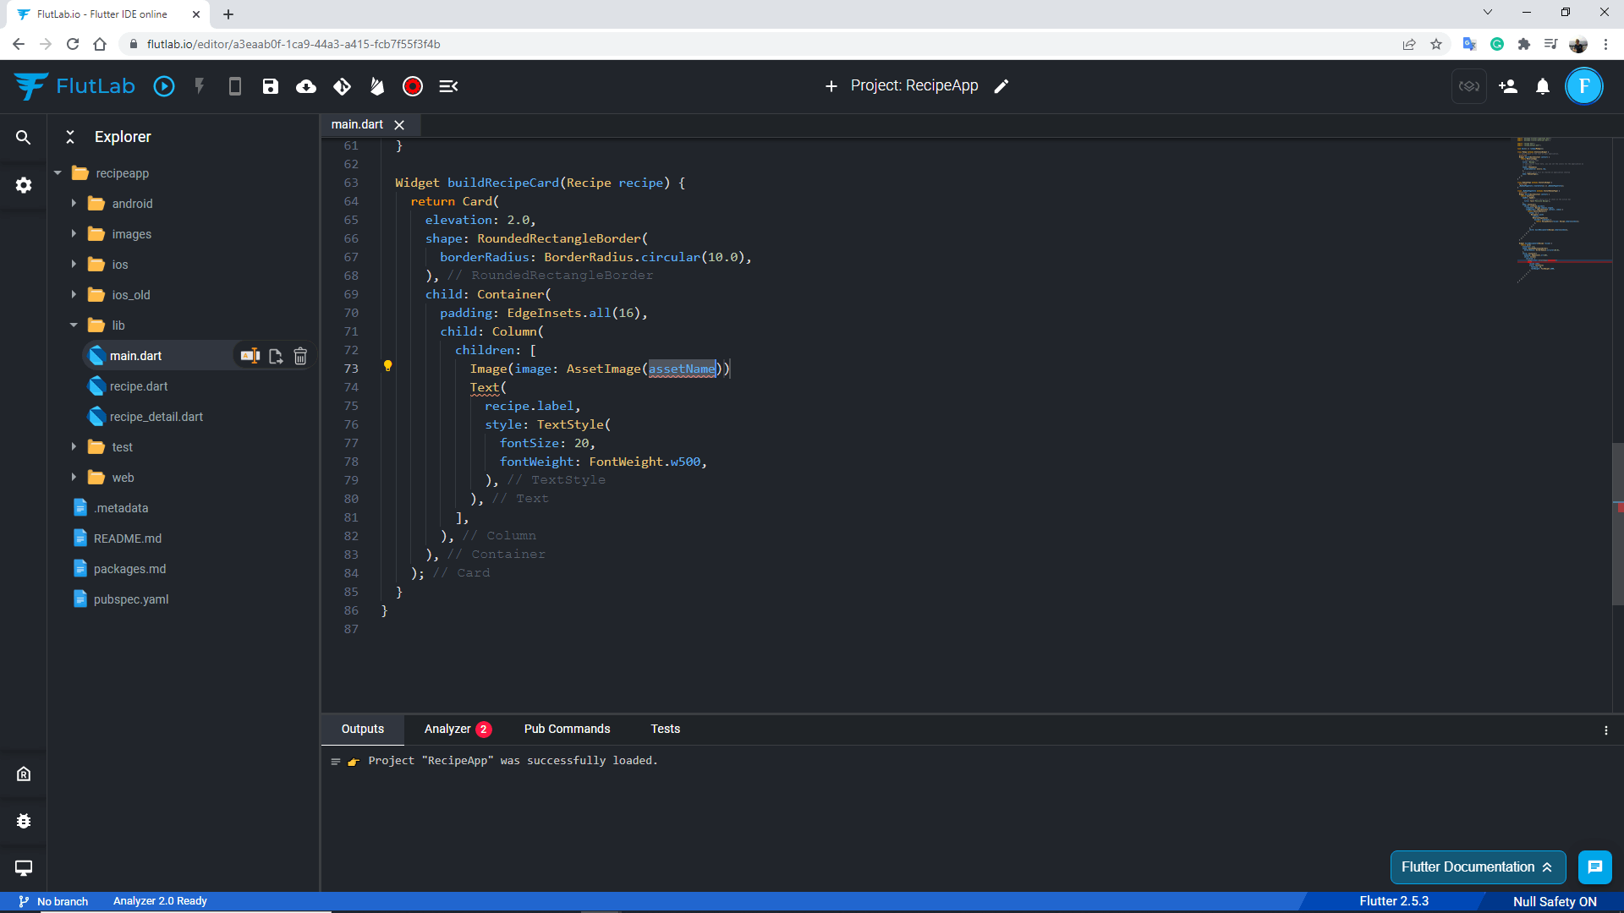
Task: Open the bug debug icon in the sidebar
Action: (x=24, y=821)
